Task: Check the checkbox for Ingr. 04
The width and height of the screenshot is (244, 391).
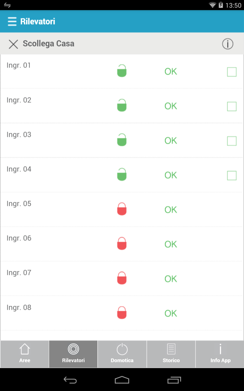Action: pos(232,175)
